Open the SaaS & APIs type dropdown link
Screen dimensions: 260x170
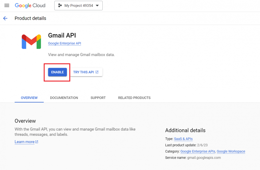tap(183, 139)
